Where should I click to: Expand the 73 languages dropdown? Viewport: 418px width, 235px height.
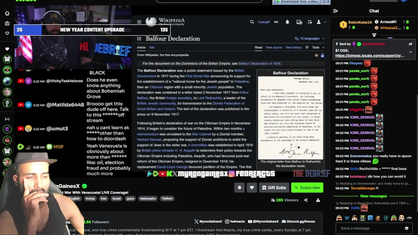[x=310, y=39]
